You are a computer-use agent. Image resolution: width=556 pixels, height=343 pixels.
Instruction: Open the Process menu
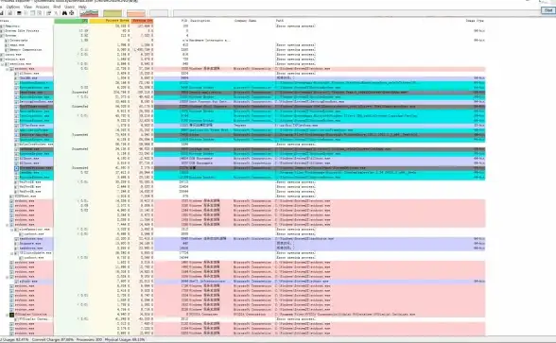(43, 7)
